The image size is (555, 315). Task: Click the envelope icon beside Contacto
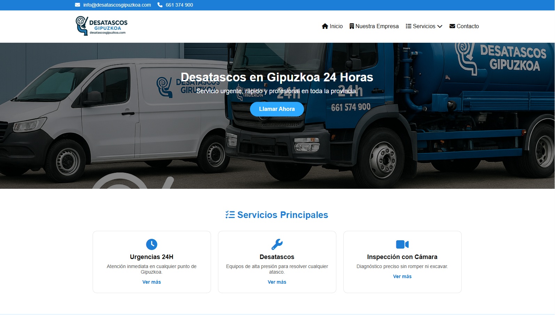pos(452,26)
